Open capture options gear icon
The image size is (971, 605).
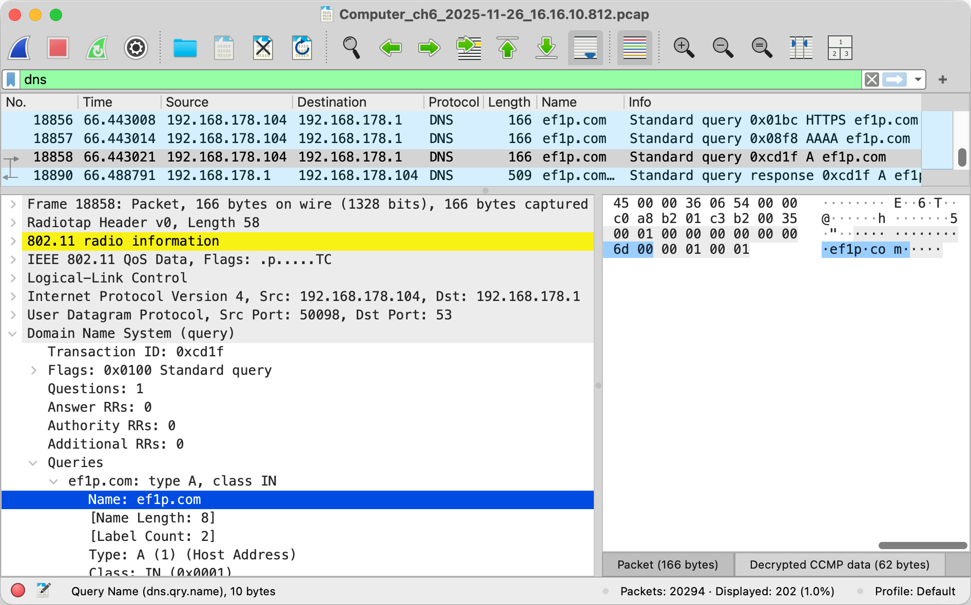(136, 48)
